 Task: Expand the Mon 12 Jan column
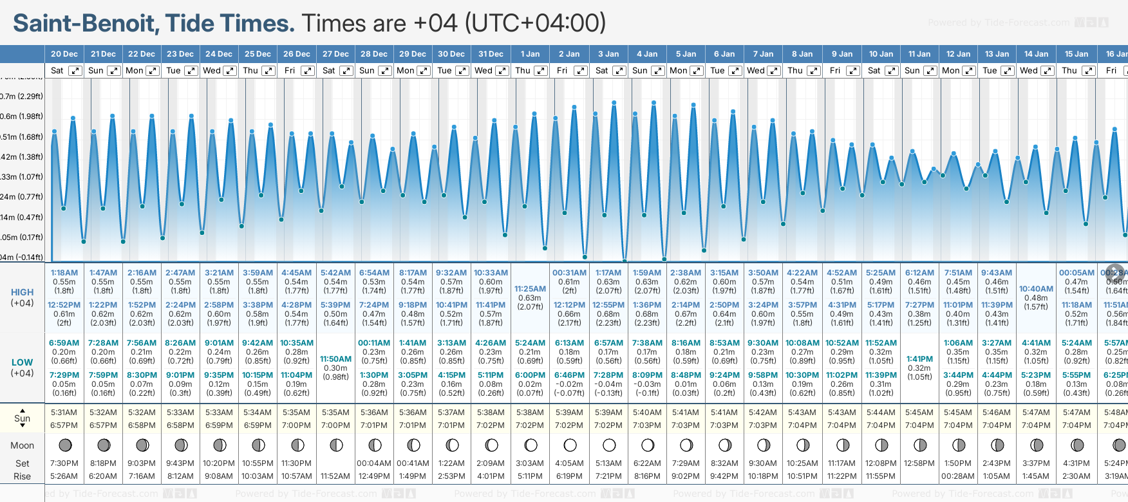969,71
